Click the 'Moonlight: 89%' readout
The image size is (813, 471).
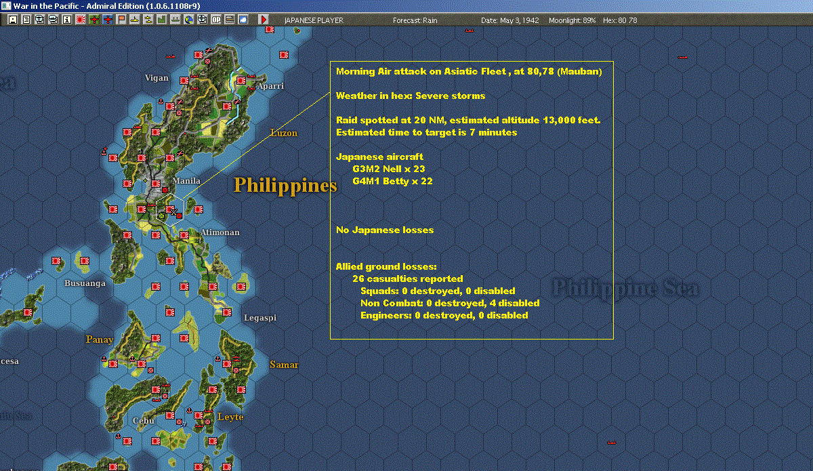(x=572, y=20)
